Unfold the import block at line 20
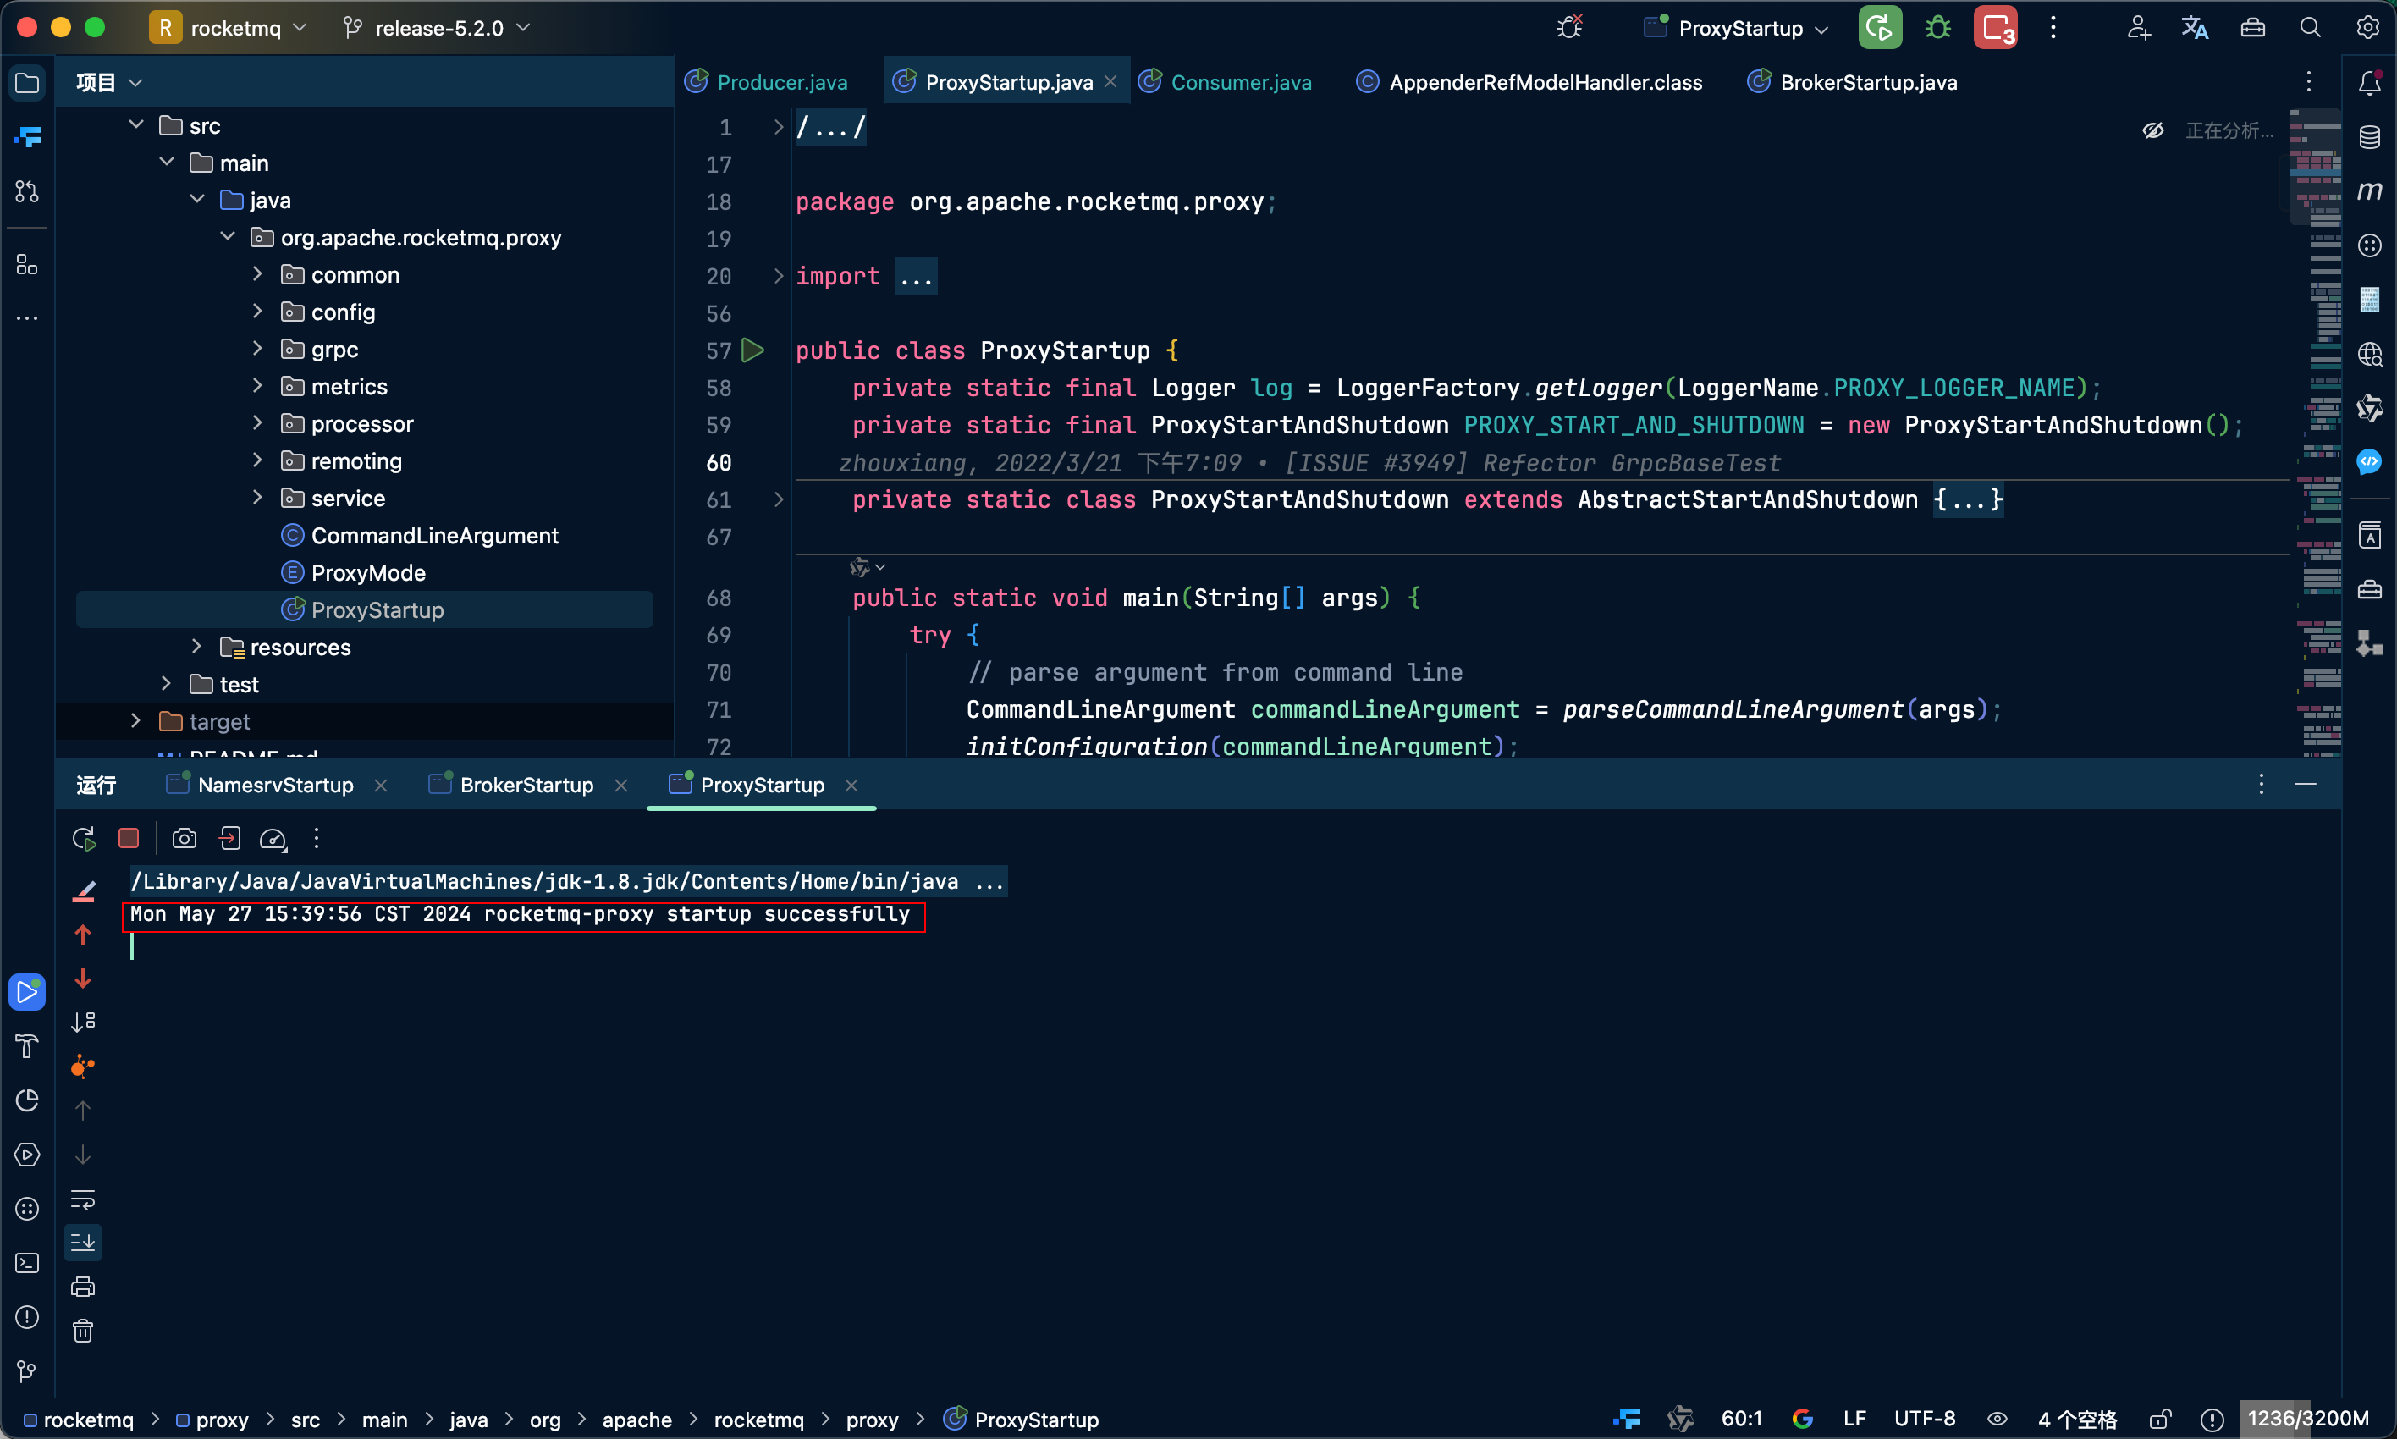 (779, 275)
